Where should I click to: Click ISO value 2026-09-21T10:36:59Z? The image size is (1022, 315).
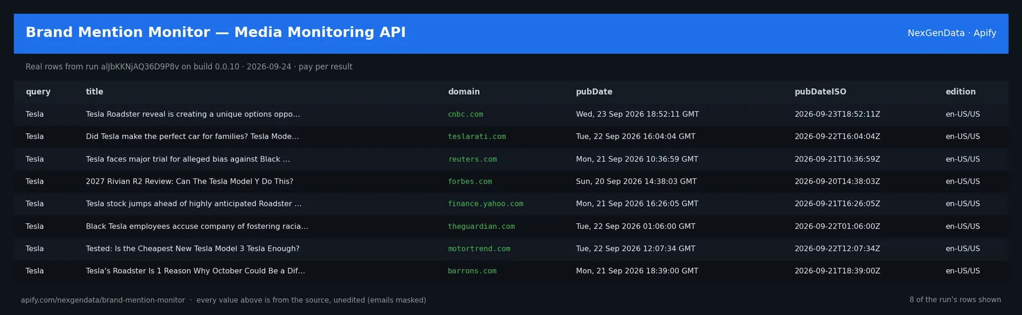(x=837, y=159)
